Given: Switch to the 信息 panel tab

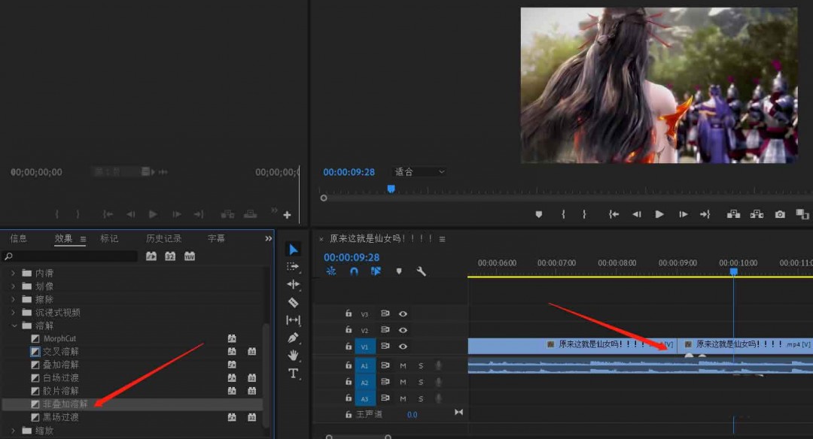Looking at the screenshot, I should [x=18, y=238].
